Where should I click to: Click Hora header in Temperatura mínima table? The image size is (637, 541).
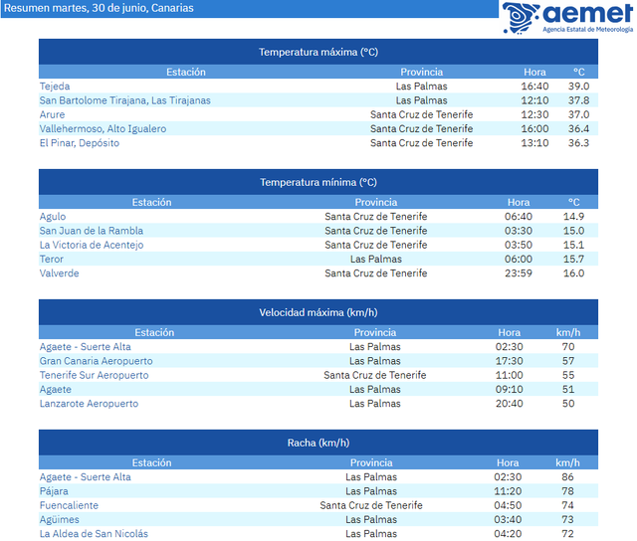tap(519, 202)
